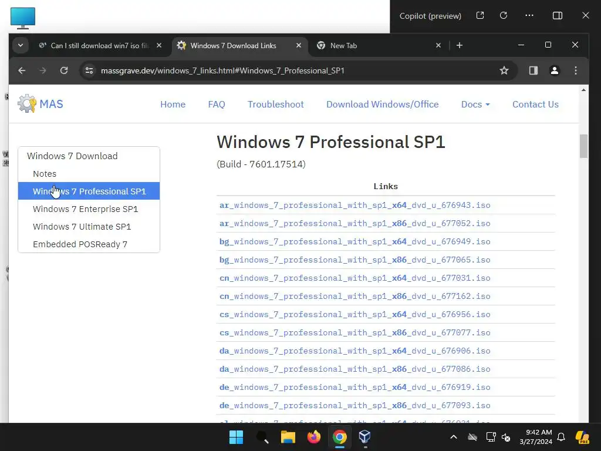Open Download Windows/Office nav link
The height and width of the screenshot is (451, 601).
pyautogui.click(x=383, y=105)
